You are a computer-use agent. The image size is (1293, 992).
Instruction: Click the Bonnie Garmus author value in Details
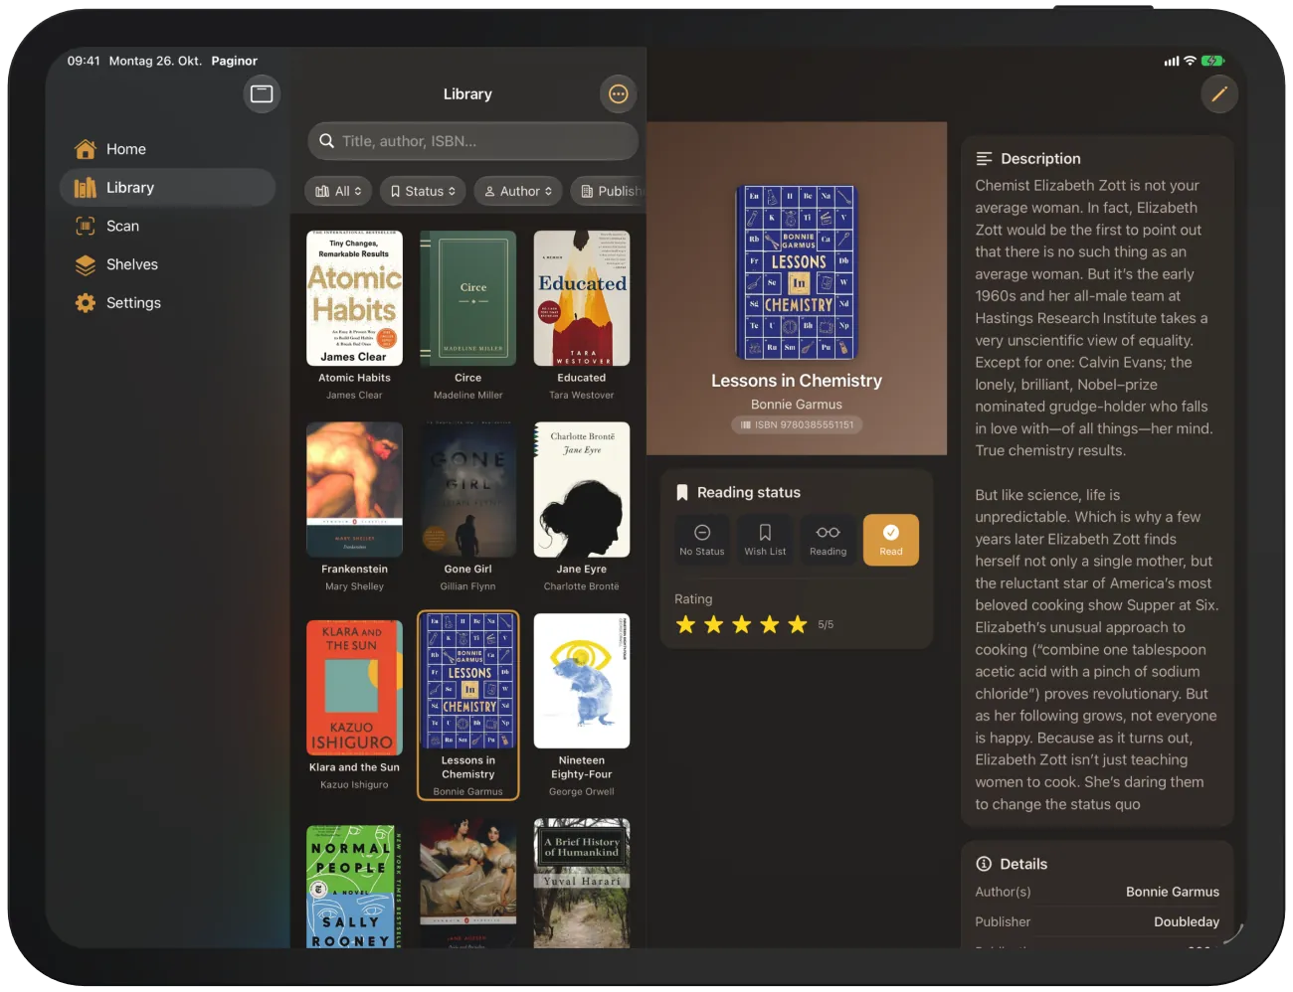[1172, 892]
